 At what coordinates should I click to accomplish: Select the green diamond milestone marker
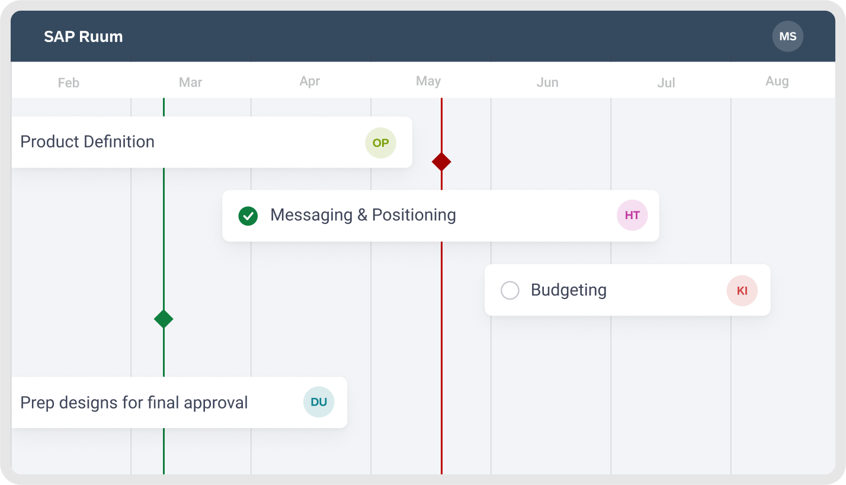(164, 319)
